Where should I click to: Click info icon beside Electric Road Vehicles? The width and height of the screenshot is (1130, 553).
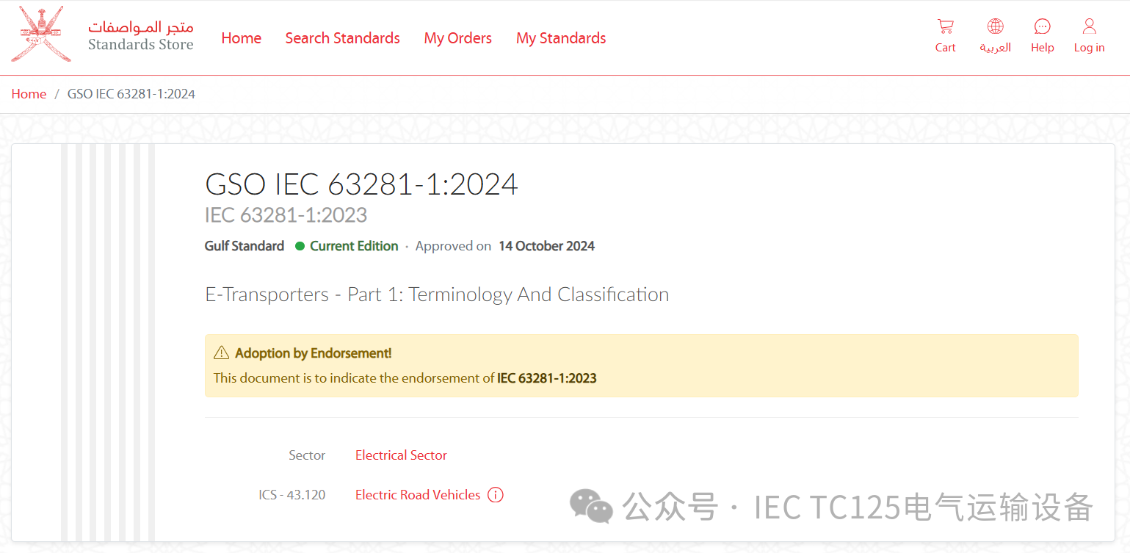(496, 495)
